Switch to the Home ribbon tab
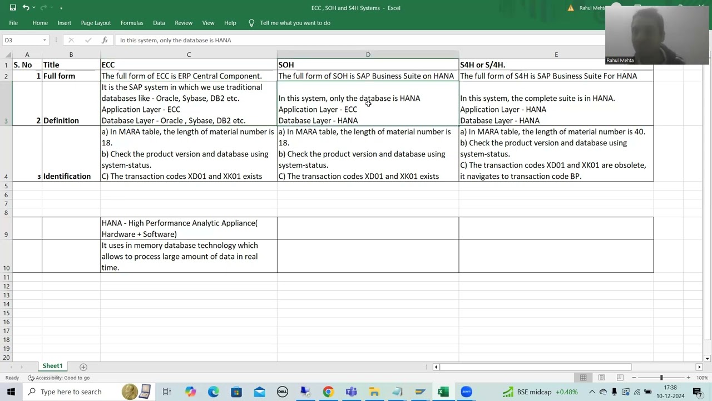The height and width of the screenshot is (401, 712). [40, 23]
